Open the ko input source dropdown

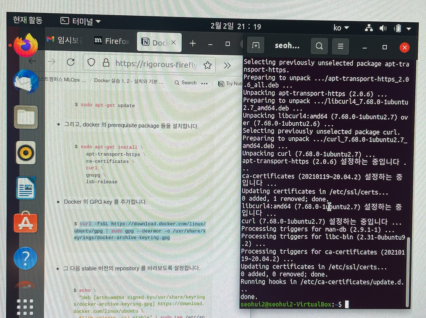point(341,28)
